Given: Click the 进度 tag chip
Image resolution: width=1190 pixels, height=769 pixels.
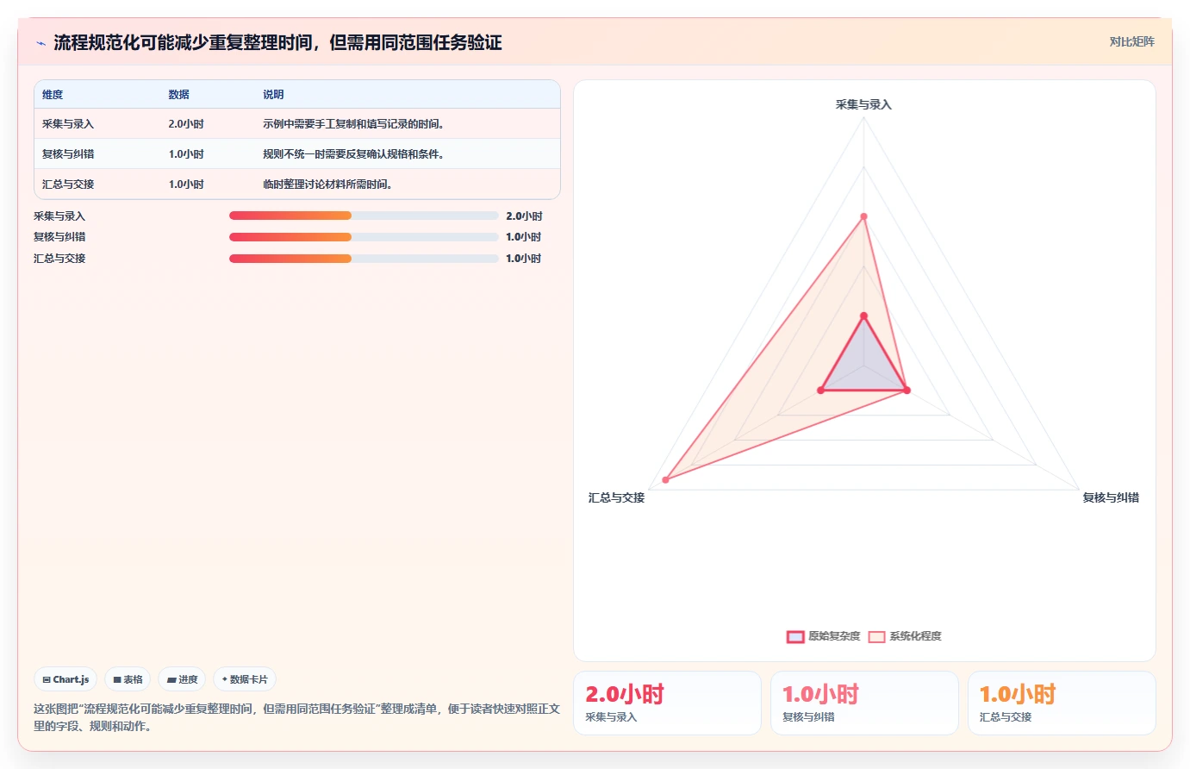Looking at the screenshot, I should point(182,679).
